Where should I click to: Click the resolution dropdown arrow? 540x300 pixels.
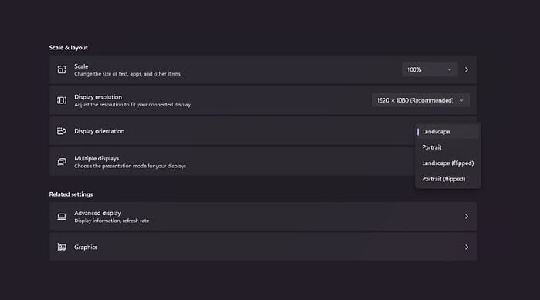tap(461, 100)
